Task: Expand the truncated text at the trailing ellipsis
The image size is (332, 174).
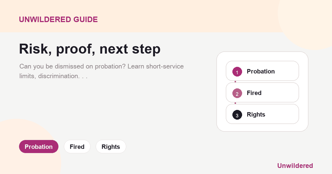Action: pos(84,76)
